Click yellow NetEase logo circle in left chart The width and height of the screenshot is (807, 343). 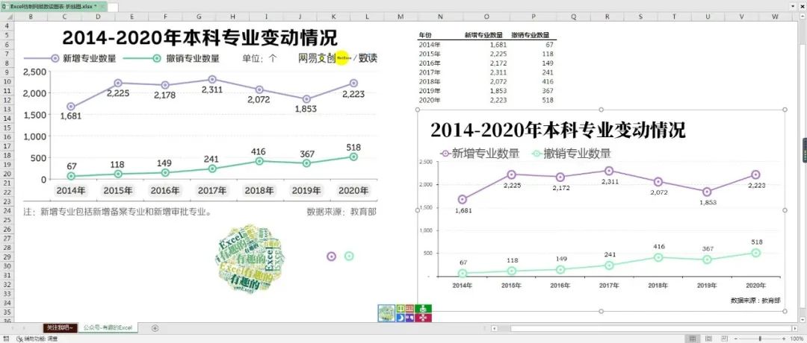tap(343, 58)
